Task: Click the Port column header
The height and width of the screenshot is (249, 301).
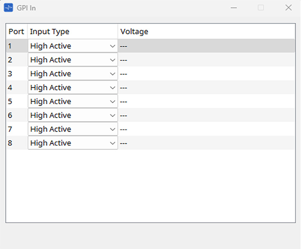Action: [x=17, y=32]
